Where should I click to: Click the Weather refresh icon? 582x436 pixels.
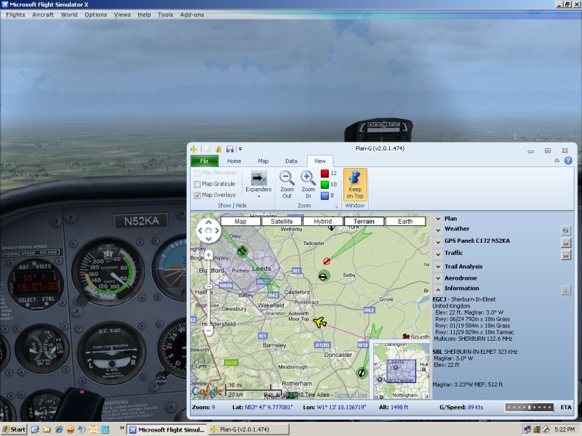click(x=566, y=230)
